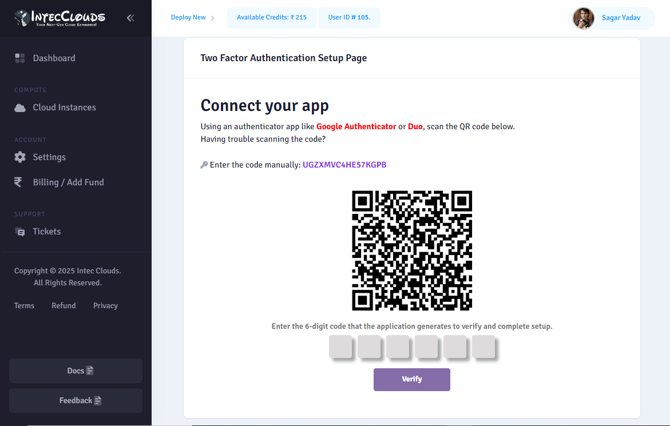
Task: Open Settings in the sidebar
Action: (x=49, y=157)
